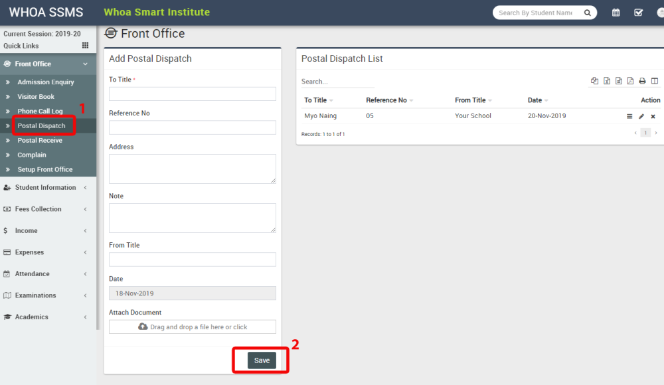Select Postal Receive in the sidebar
The image size is (664, 385).
click(x=40, y=140)
